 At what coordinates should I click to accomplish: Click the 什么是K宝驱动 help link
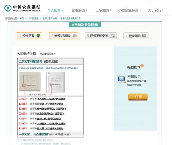click(48, 54)
